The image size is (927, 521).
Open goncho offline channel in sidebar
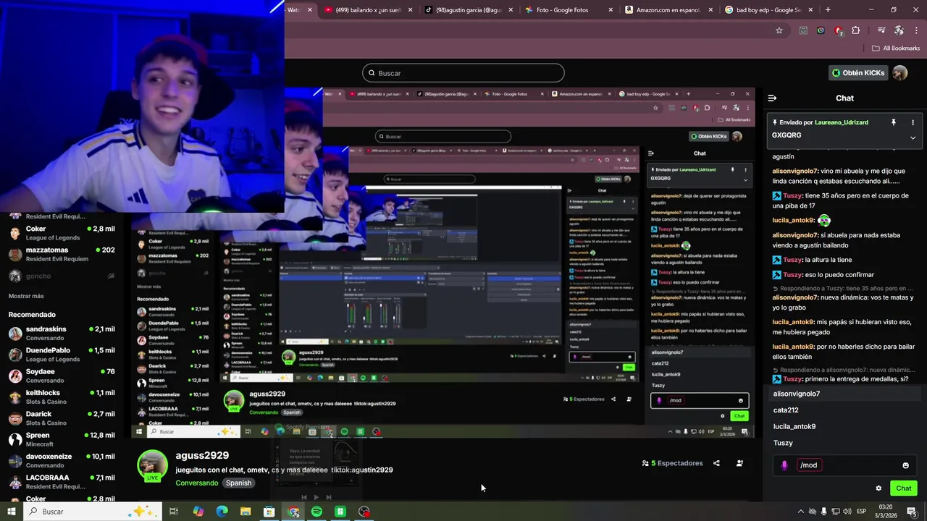coord(62,276)
